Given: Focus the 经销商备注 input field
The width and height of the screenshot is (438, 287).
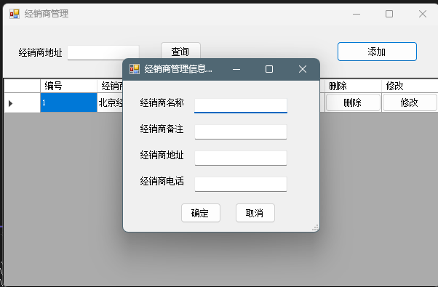Looking at the screenshot, I should tap(241, 132).
